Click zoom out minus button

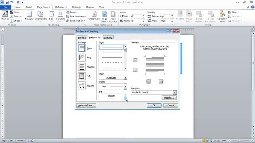pyautogui.click(x=229, y=141)
